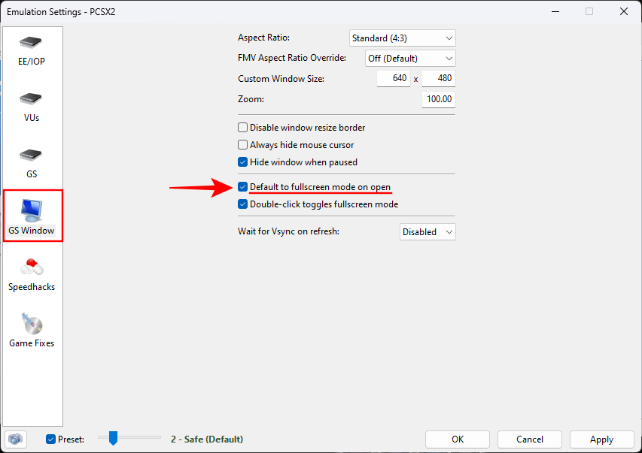This screenshot has width=642, height=453.
Task: Uncheck the Preset checkbox
Action: tap(50, 439)
